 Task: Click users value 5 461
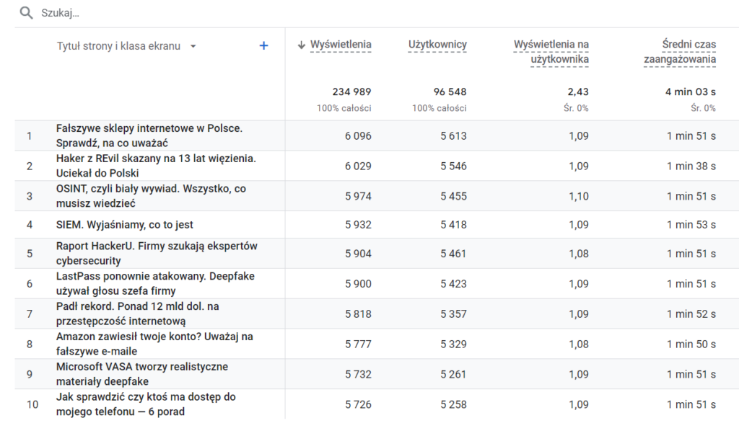(453, 254)
